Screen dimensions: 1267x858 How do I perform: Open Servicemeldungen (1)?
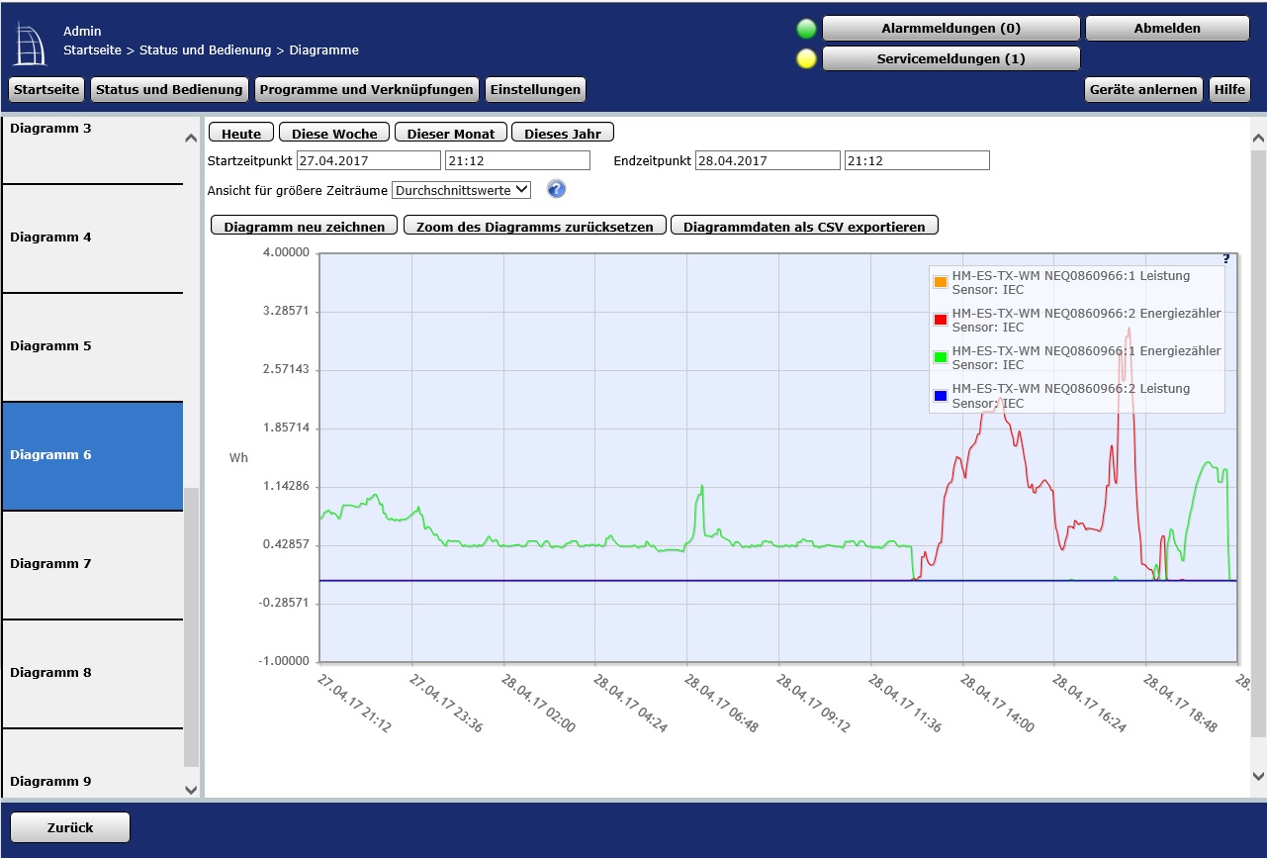click(950, 59)
